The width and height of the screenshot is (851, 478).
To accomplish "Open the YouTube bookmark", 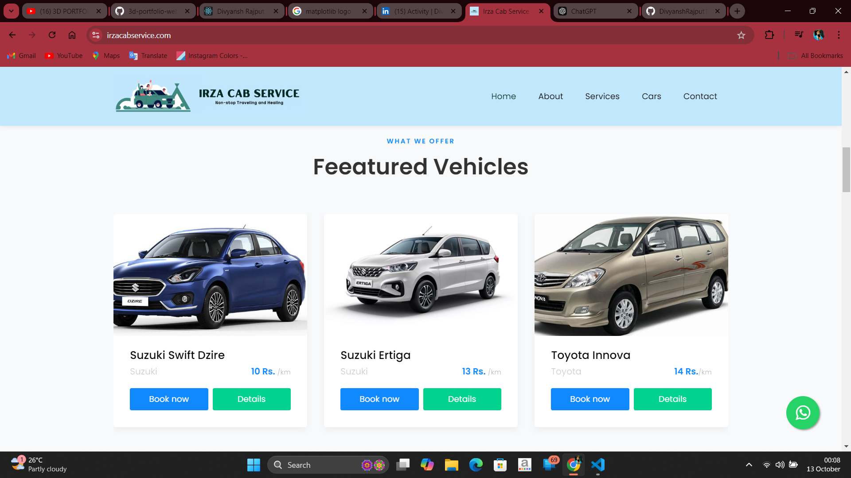I will pos(64,56).
